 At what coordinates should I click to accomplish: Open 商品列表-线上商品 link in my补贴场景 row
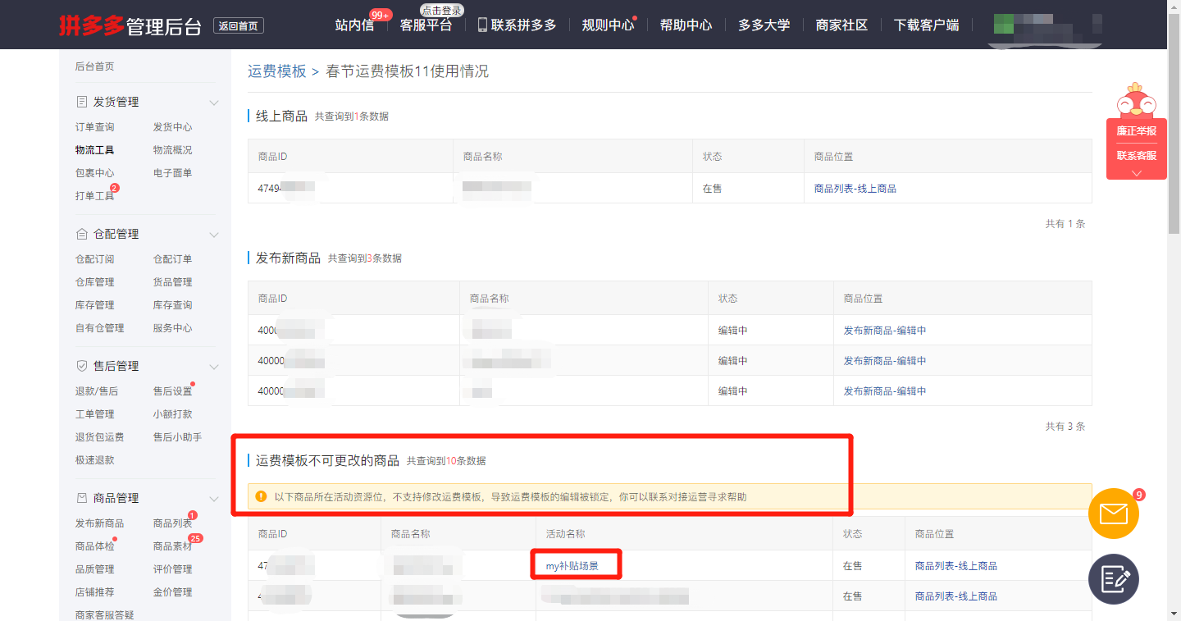point(956,566)
